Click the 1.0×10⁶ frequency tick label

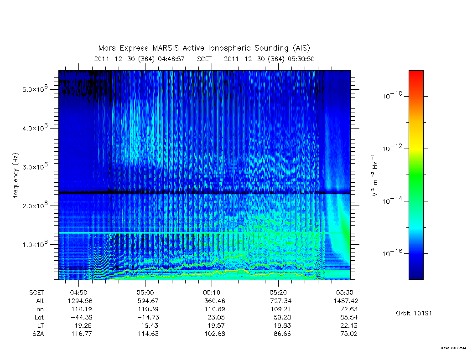(35, 243)
